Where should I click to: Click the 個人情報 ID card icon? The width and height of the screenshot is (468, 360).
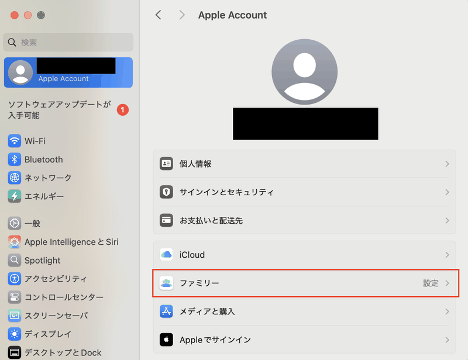pos(166,164)
